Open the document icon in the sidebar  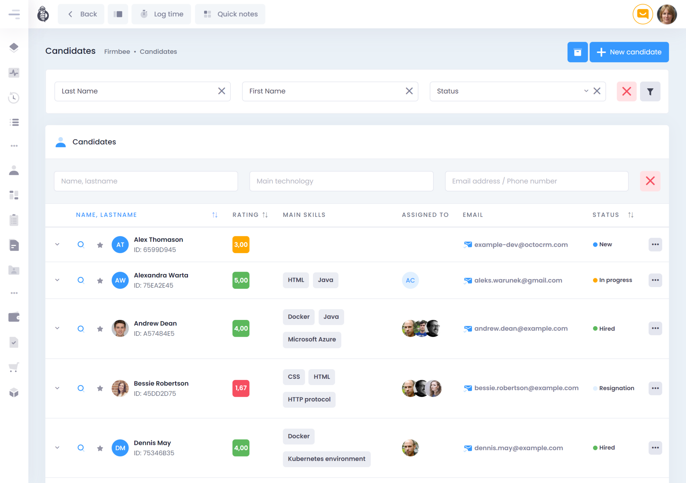(14, 245)
